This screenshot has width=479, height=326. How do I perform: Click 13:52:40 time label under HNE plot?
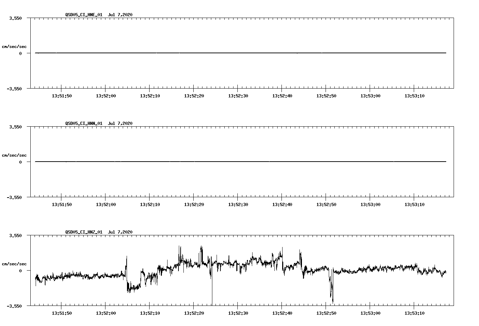point(282,96)
